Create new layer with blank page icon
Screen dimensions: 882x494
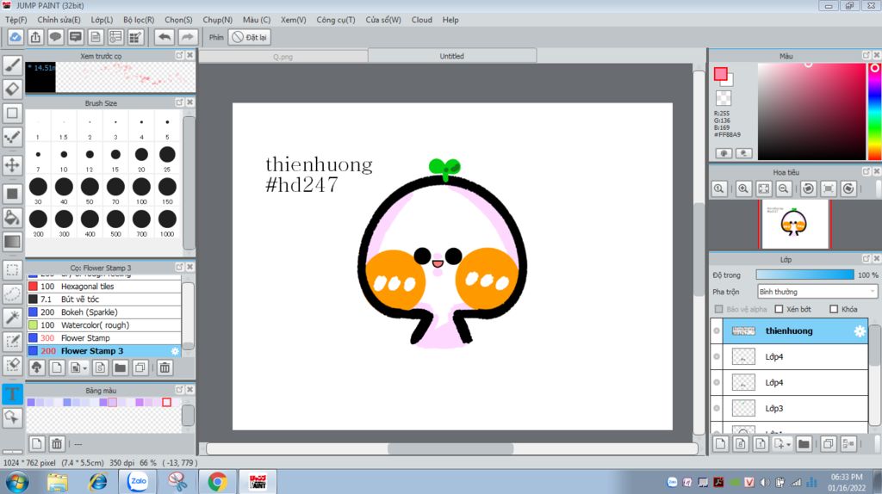(x=721, y=444)
